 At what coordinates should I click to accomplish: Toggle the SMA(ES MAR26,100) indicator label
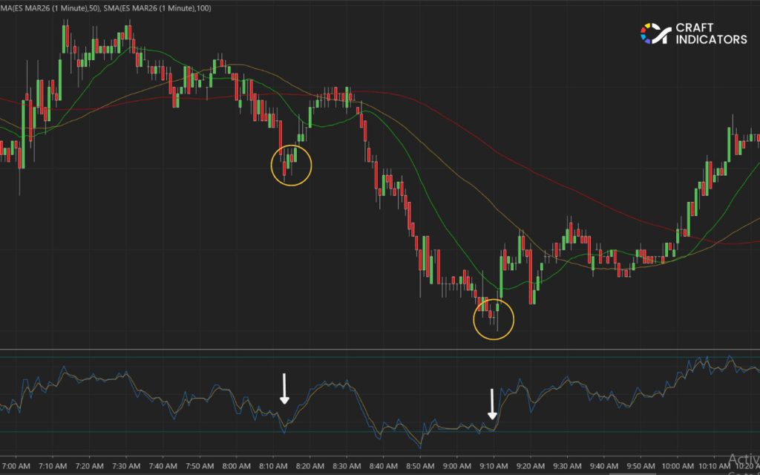(157, 8)
